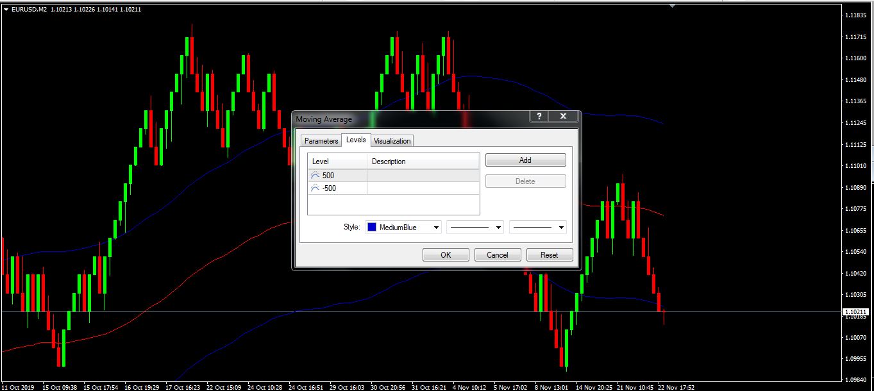The height and width of the screenshot is (391, 874).
Task: Click the 1.09955 price axis label
Action: tap(855, 359)
